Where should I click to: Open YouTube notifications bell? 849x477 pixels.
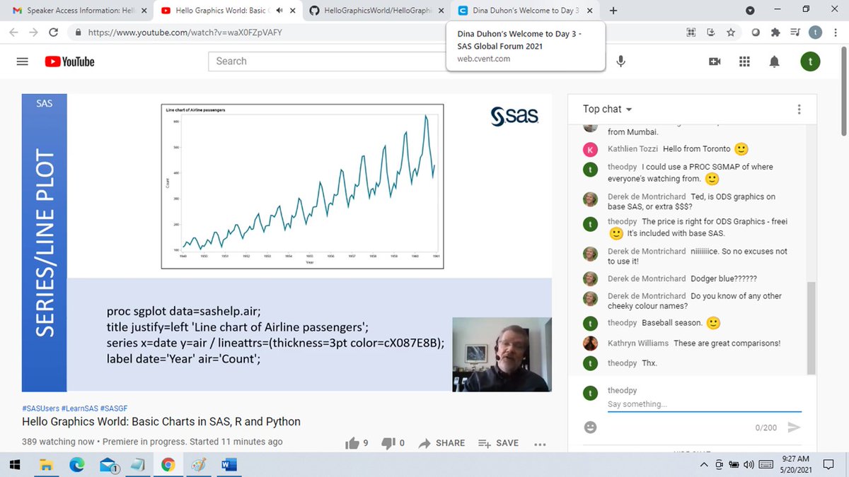(775, 61)
